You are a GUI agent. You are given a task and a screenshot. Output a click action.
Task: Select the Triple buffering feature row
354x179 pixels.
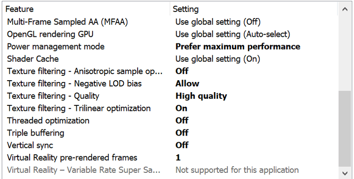36,133
